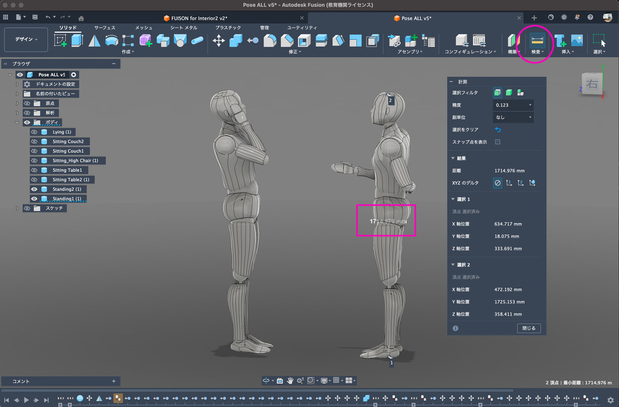Show the hidden Lying (1) body

click(34, 132)
